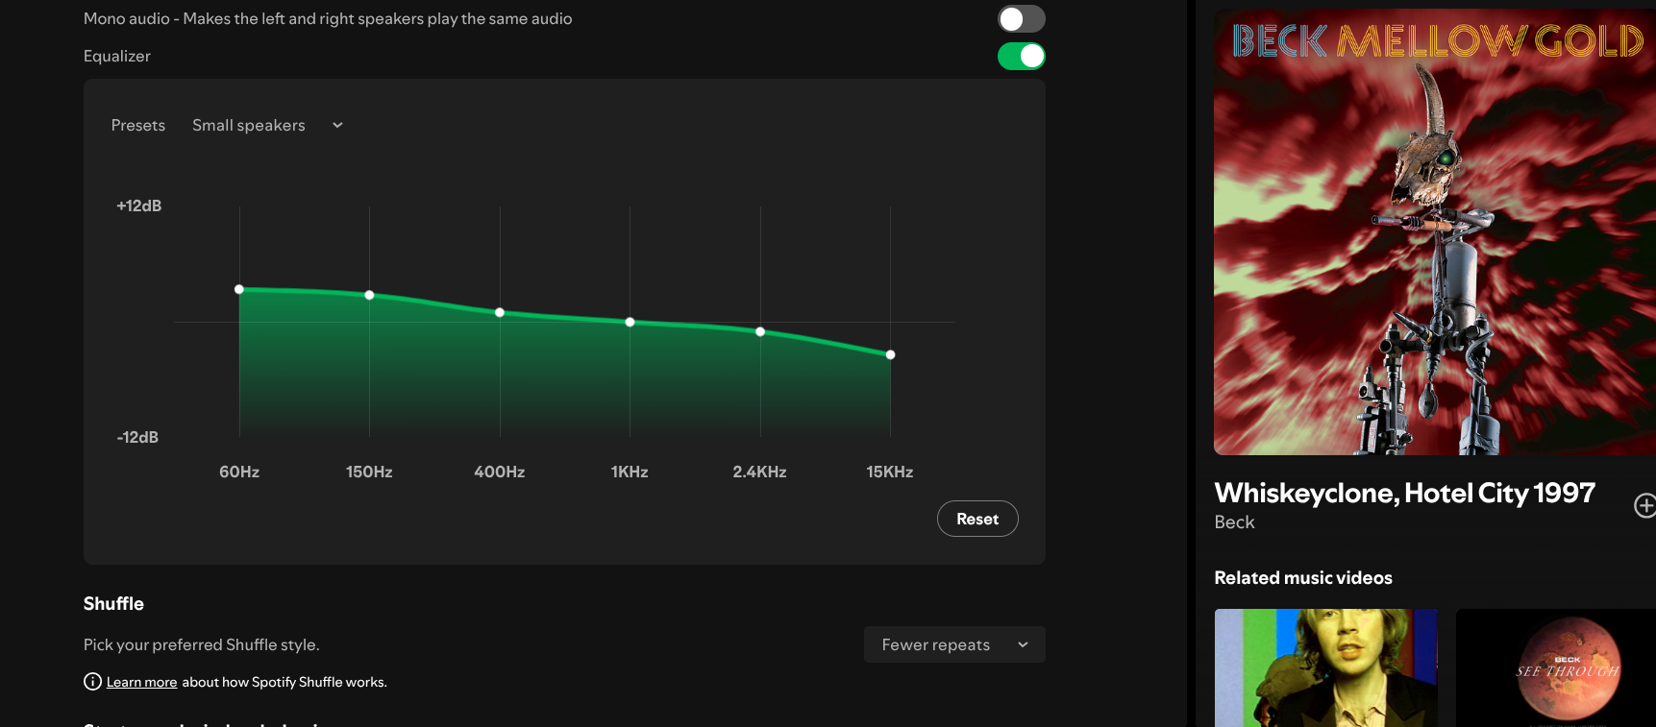The image size is (1656, 727).
Task: Click the 60Hz frequency label
Action: [239, 472]
